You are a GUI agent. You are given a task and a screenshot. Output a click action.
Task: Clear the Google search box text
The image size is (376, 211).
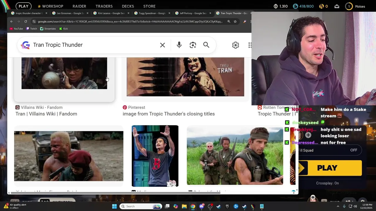click(162, 45)
